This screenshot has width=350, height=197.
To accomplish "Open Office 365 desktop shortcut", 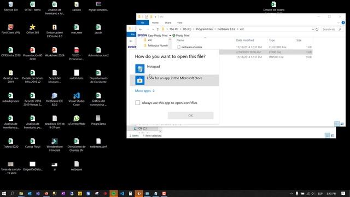I will (33, 29).
